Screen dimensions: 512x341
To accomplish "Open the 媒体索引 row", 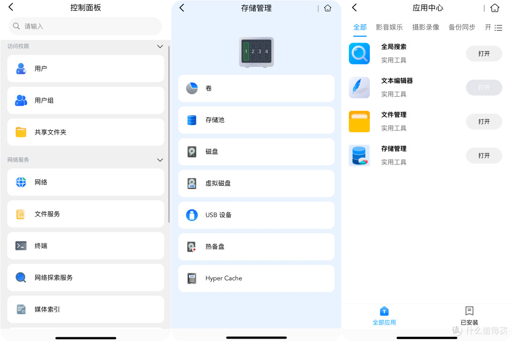I will point(85,309).
